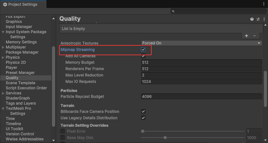Image resolution: width=268 pixels, height=143 pixels.
Task: Open the Anisotropic Textures dropdown
Action: click(202, 43)
